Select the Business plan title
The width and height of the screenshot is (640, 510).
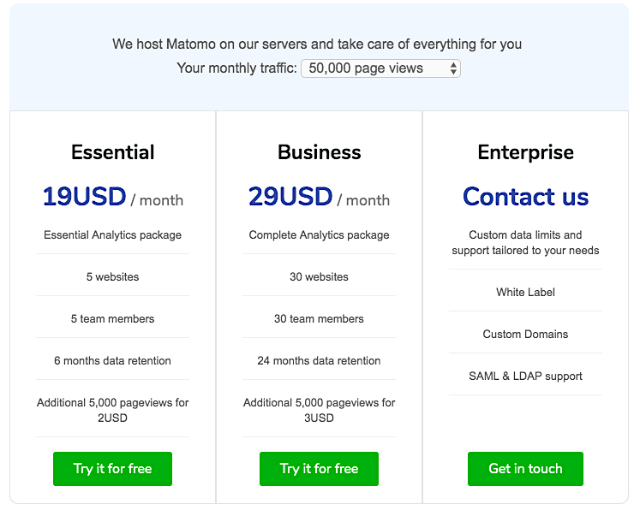tap(320, 152)
